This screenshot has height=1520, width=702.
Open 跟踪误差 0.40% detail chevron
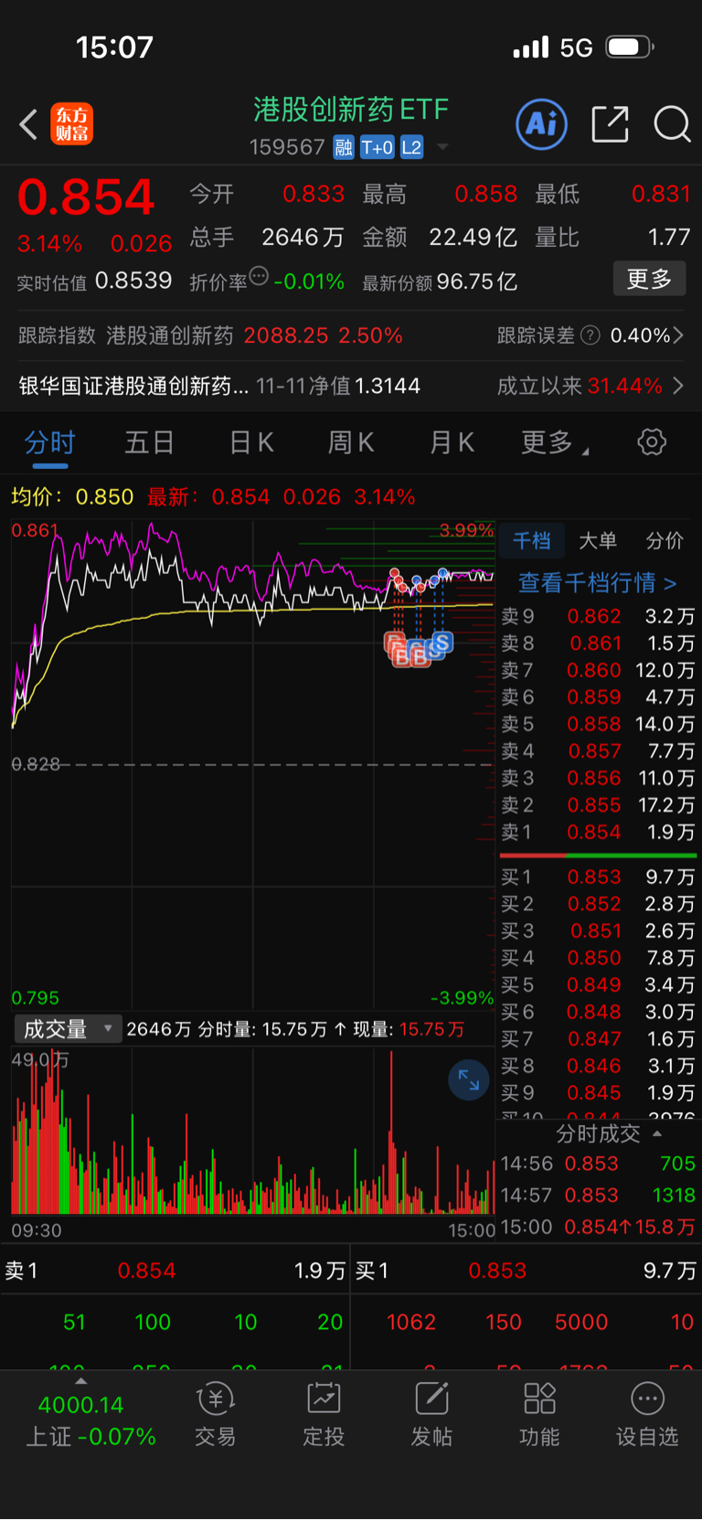[x=678, y=335]
